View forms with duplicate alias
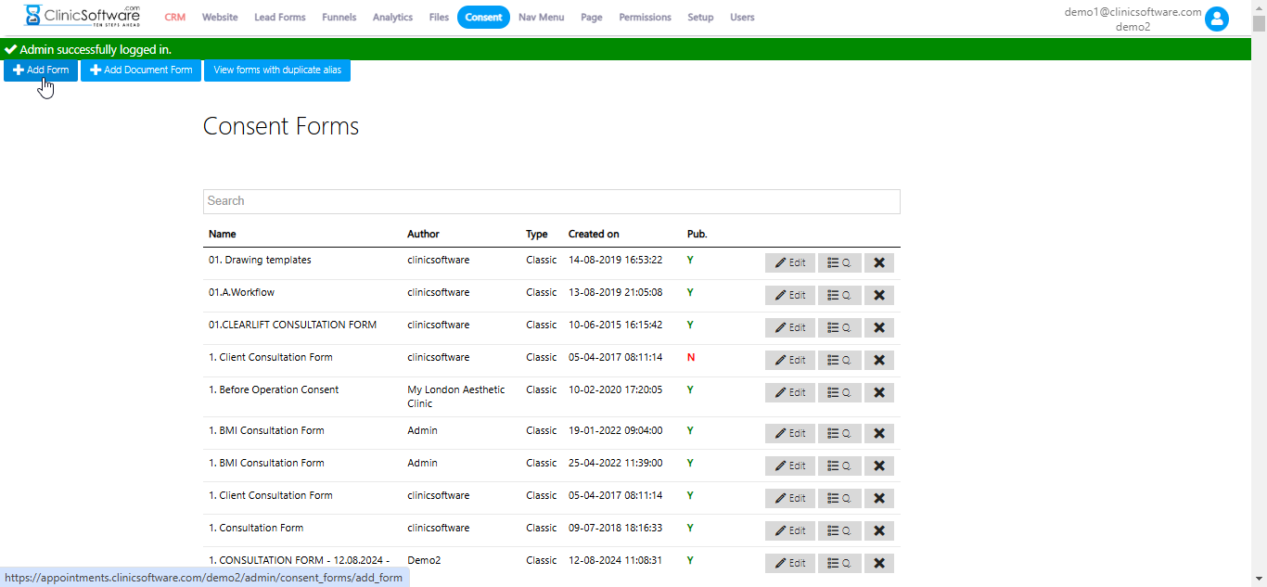Viewport: 1267px width, 587px height. coord(277,70)
